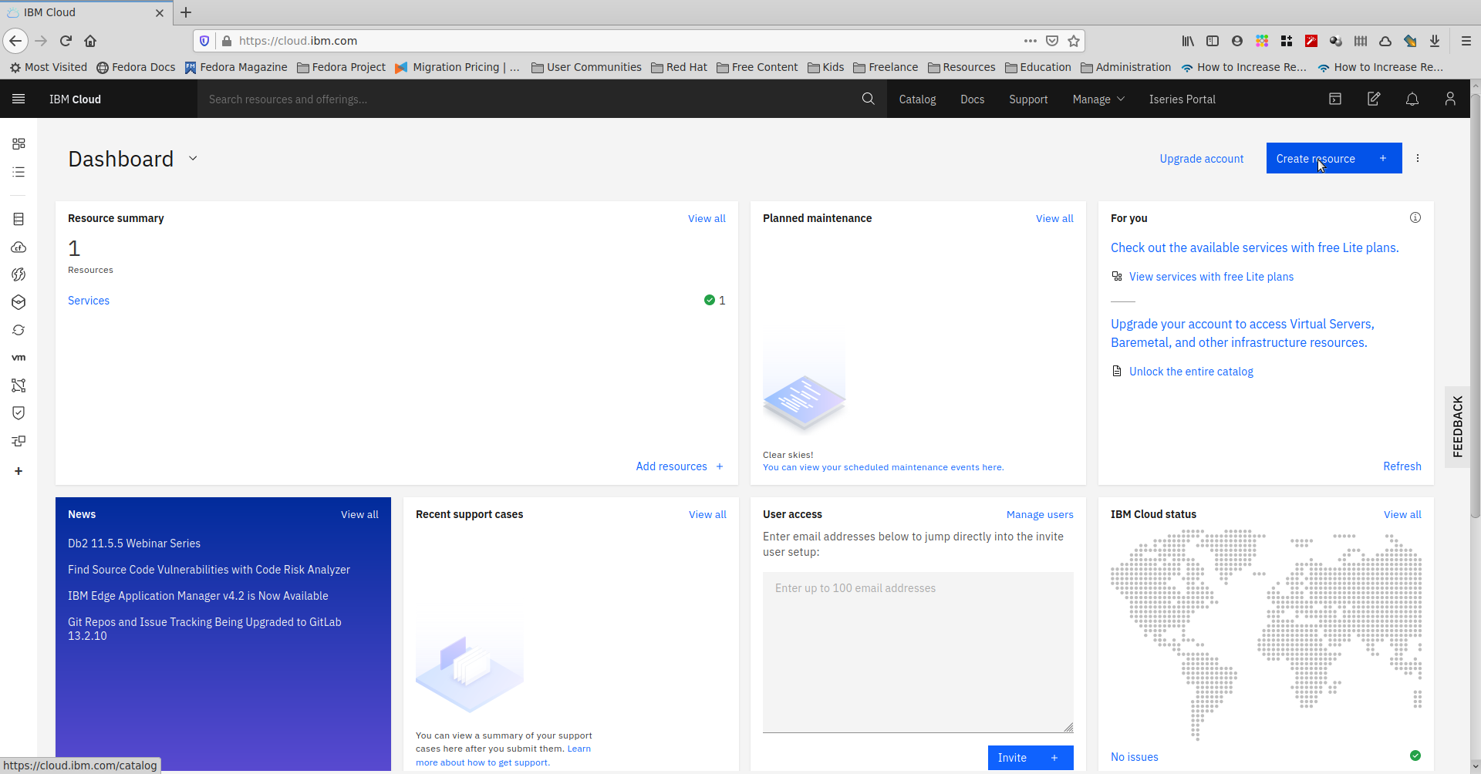The height and width of the screenshot is (774, 1481).
Task: Click Add resources link
Action: pos(680,466)
